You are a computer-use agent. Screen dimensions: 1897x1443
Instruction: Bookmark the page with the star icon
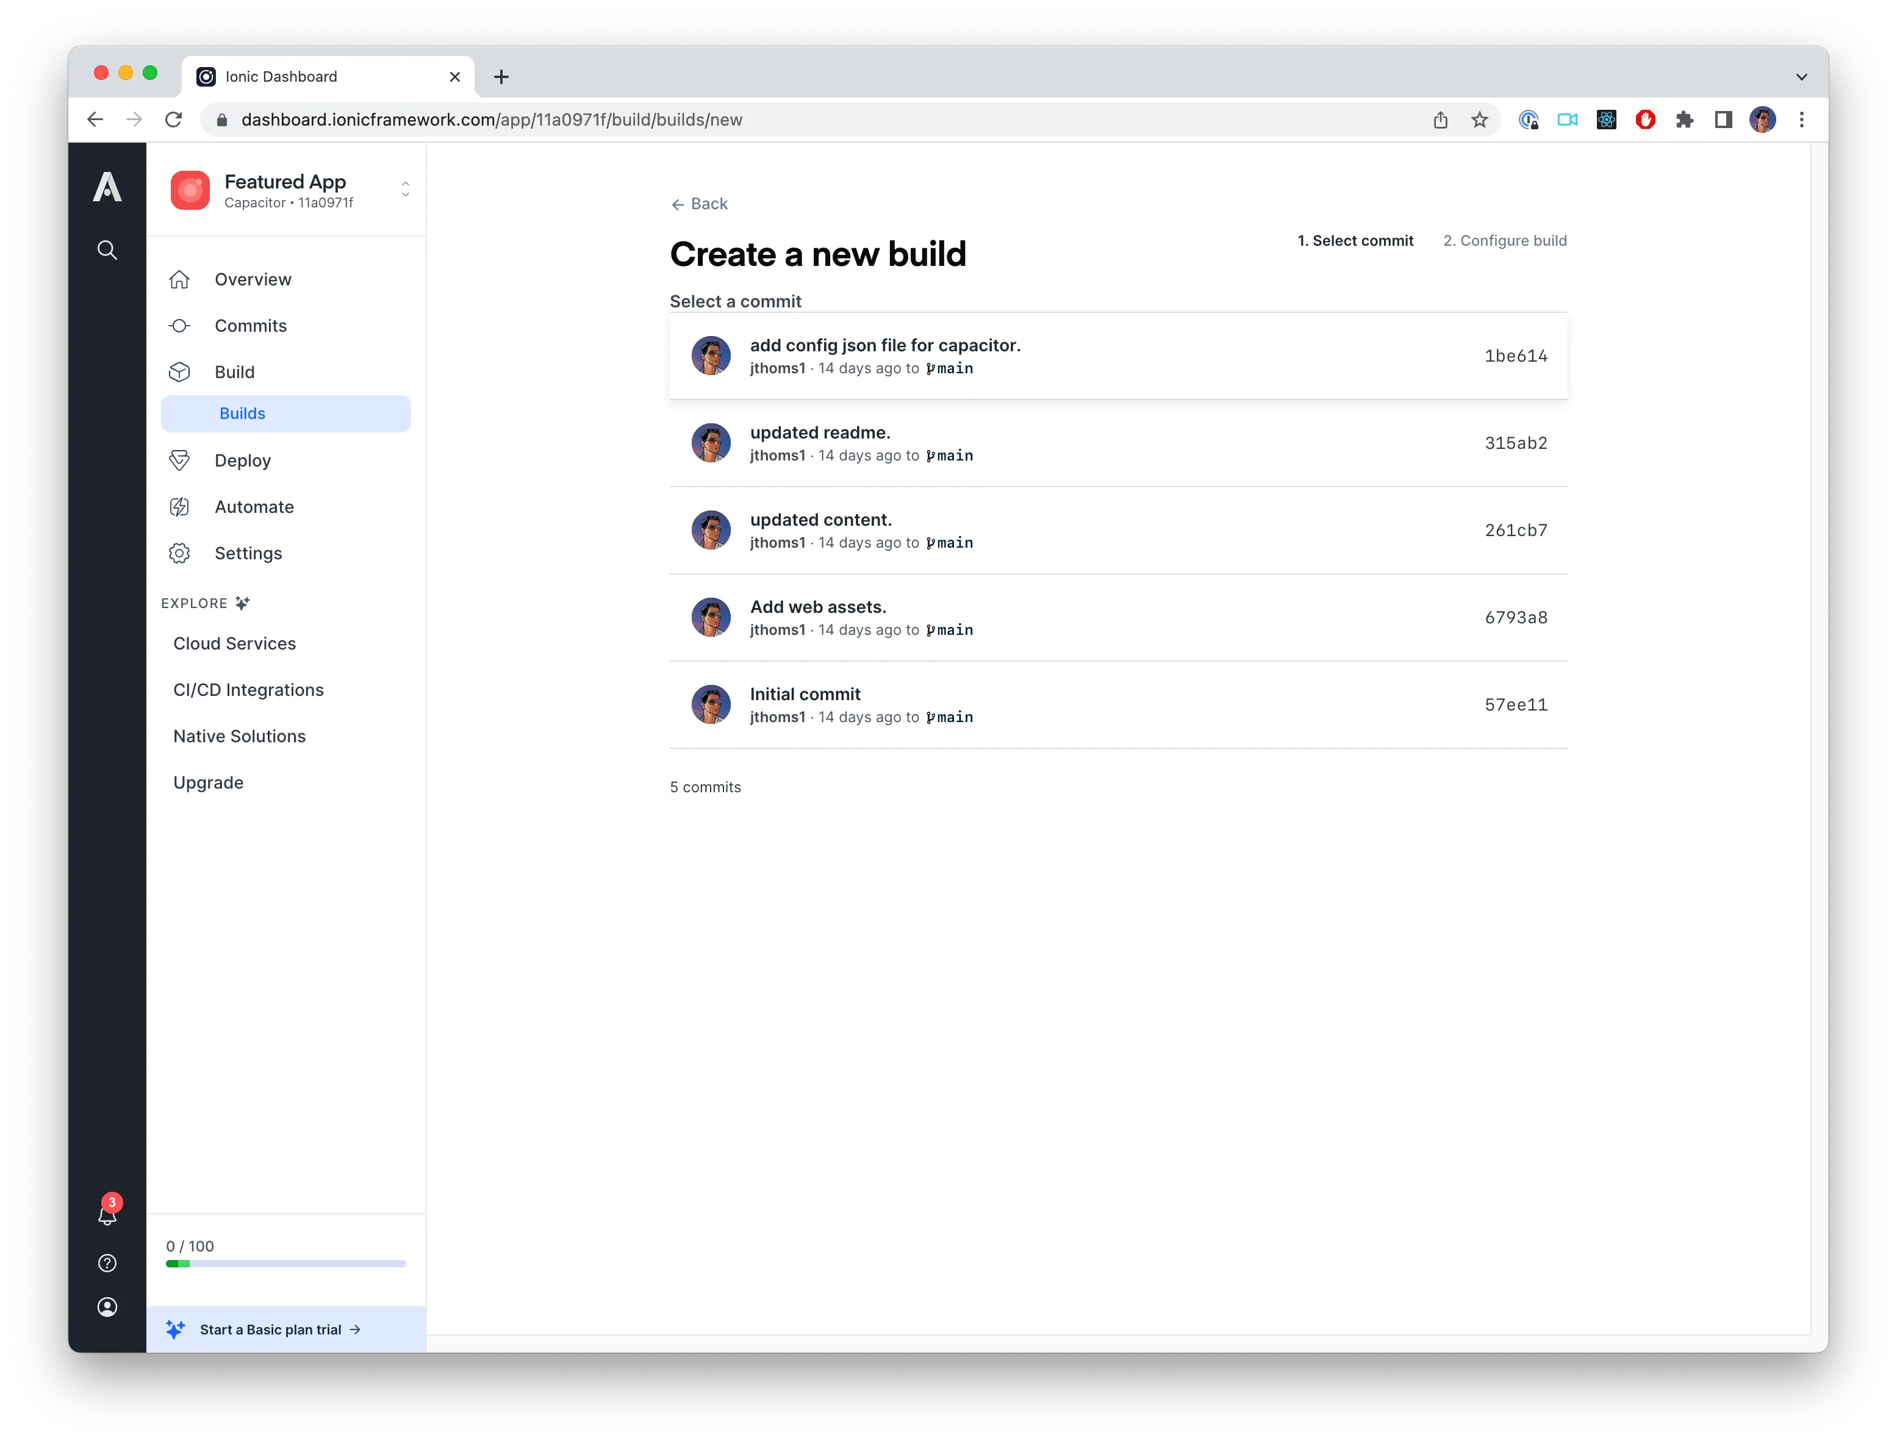tap(1479, 120)
